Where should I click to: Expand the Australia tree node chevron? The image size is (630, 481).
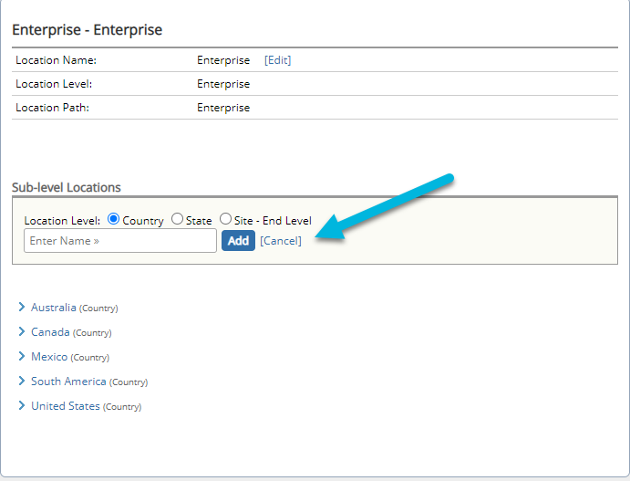(x=22, y=308)
